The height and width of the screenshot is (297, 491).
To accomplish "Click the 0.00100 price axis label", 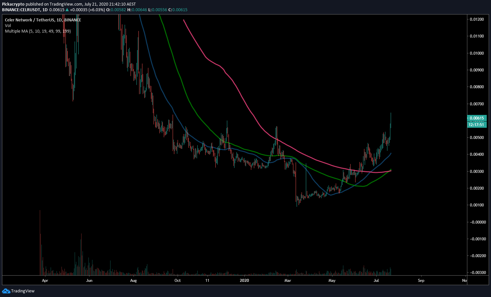I will 477,205.
